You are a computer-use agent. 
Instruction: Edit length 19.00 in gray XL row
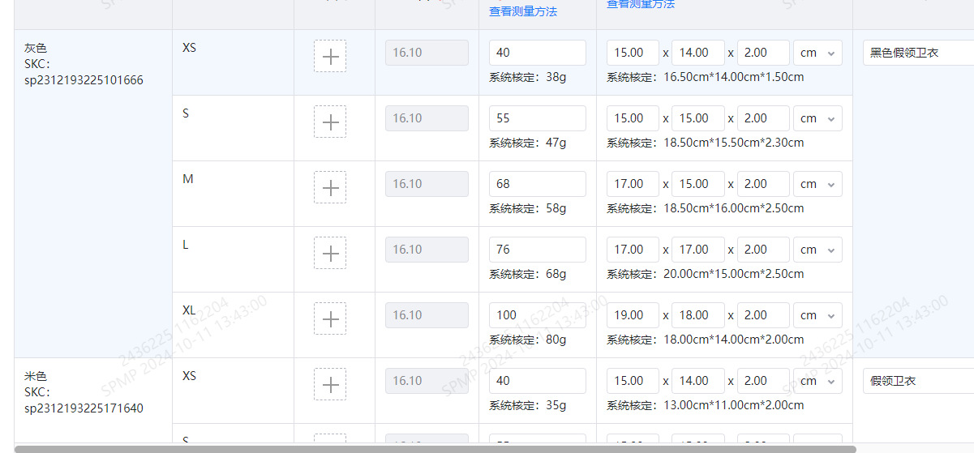633,315
